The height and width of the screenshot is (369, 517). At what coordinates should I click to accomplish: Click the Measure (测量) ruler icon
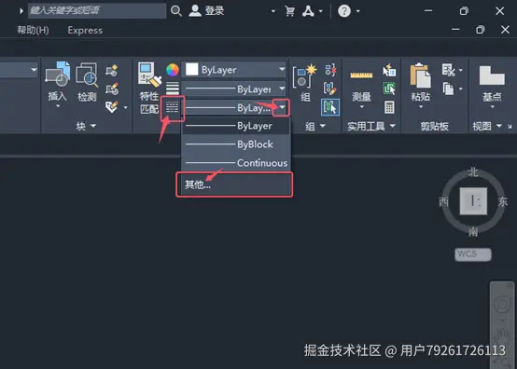tap(361, 75)
